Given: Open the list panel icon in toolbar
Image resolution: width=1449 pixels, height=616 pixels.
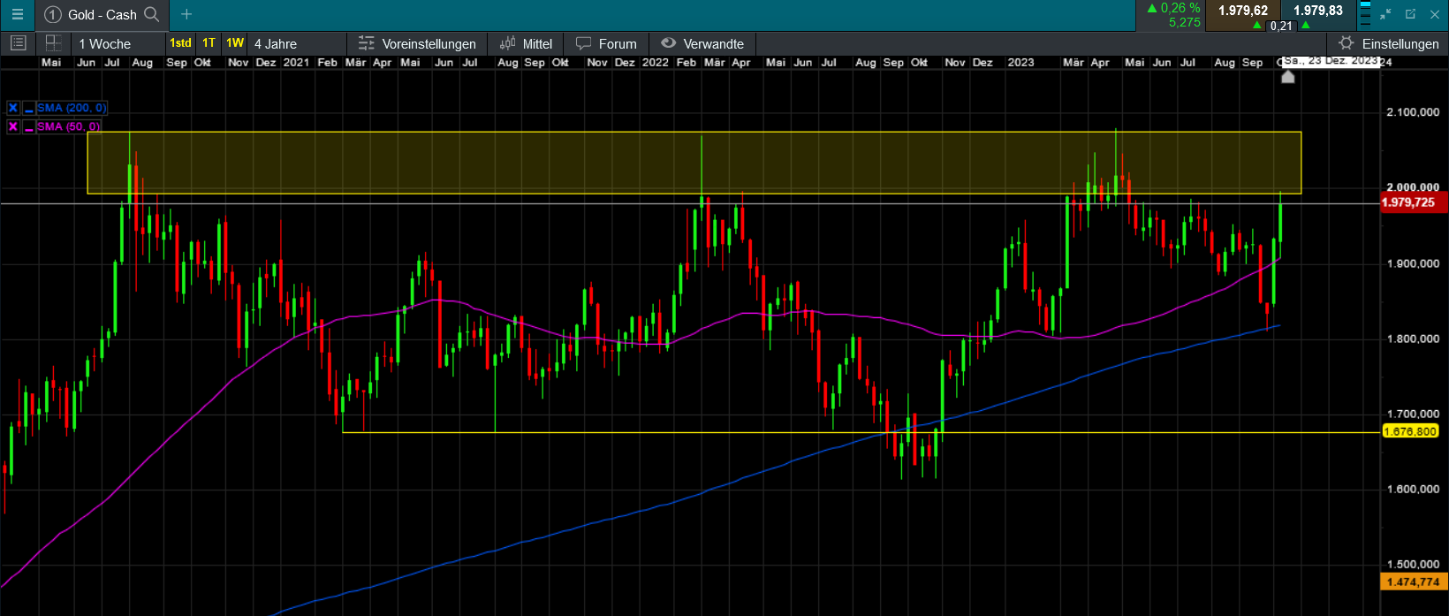Looking at the screenshot, I should click(18, 43).
